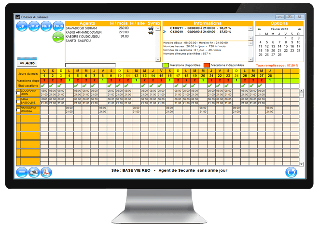Click the Options panel header
The width and height of the screenshot is (319, 232).
tap(279, 23)
